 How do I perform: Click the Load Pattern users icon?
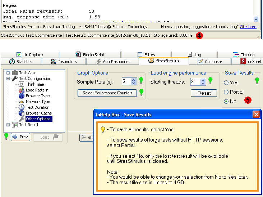click(x=22, y=90)
